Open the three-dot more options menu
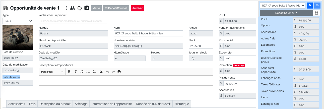The height and width of the screenshot is (109, 324). (67, 8)
